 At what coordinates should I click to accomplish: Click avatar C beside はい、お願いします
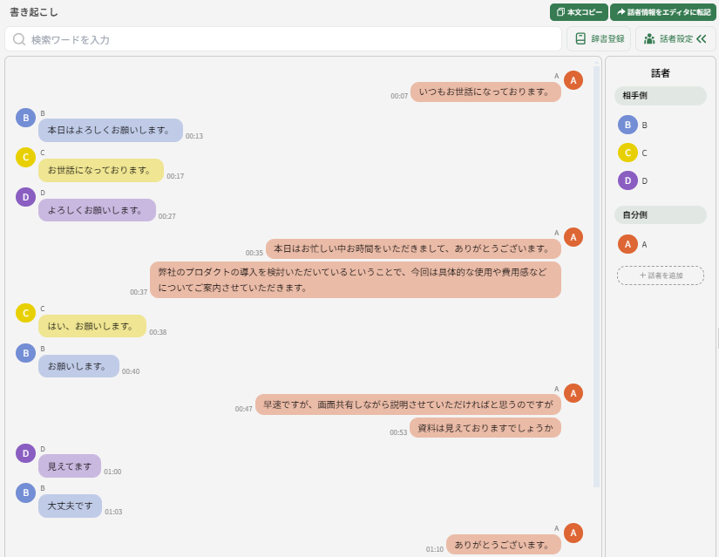pos(25,314)
